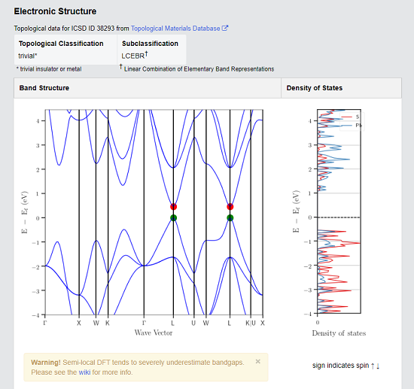This screenshot has height=389, width=414.
Task: Click the Density of states axis label
Action: [x=339, y=333]
